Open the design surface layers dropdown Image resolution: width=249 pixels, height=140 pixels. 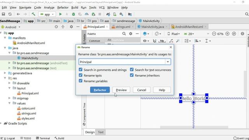pyautogui.click(x=146, y=34)
